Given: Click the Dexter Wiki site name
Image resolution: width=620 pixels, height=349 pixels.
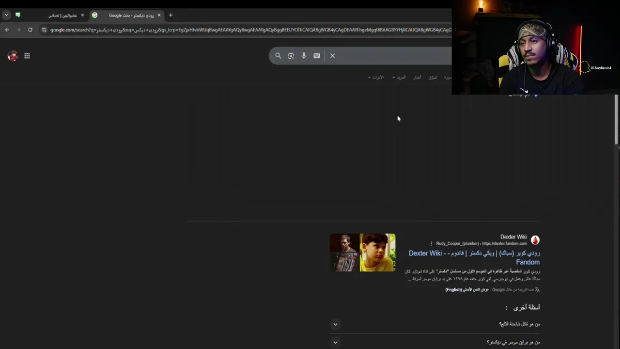Looking at the screenshot, I should tap(513, 237).
